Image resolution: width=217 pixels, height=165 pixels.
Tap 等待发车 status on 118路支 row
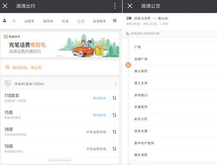99,98
